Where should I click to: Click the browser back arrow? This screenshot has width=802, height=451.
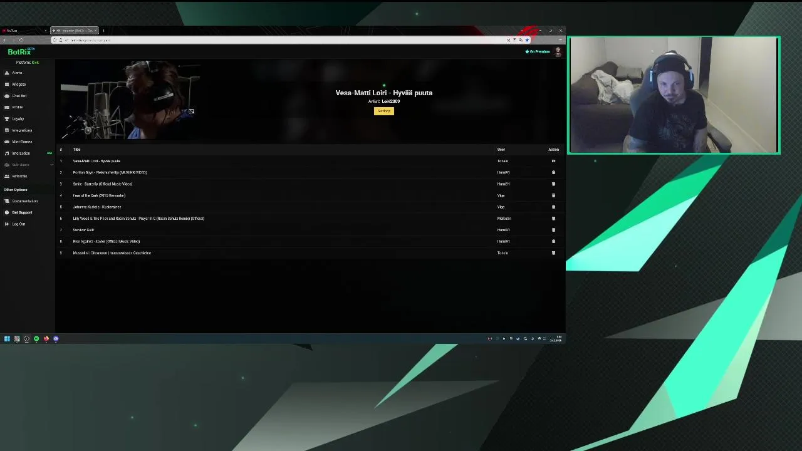[4, 40]
